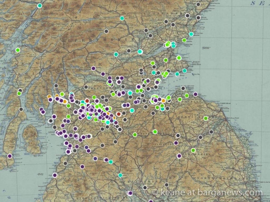Viewport: 270px width, 202px height.
Task: Select the teal marker in Dumfriesshire
Action: coord(120,175)
